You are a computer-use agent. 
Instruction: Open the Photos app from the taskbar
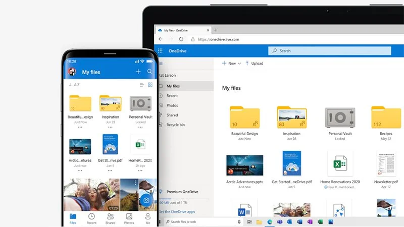(x=331, y=221)
